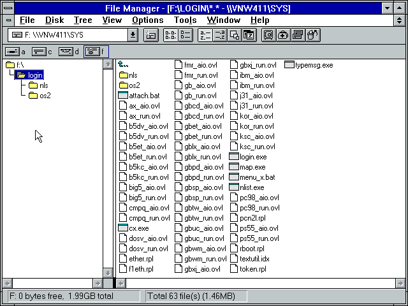Screen dimensions: 408x306
Task: Toggle sort by name (a-z) button
Action: point(205,35)
